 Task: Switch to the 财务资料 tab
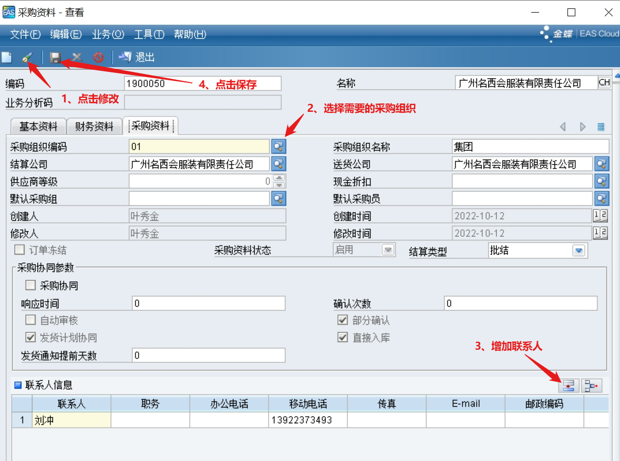(x=94, y=126)
